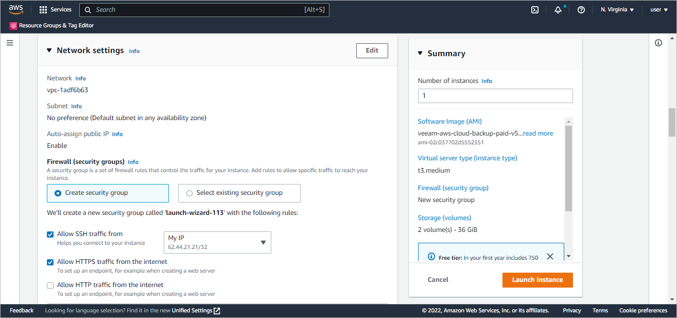Click the AMI read more link

(x=538, y=133)
